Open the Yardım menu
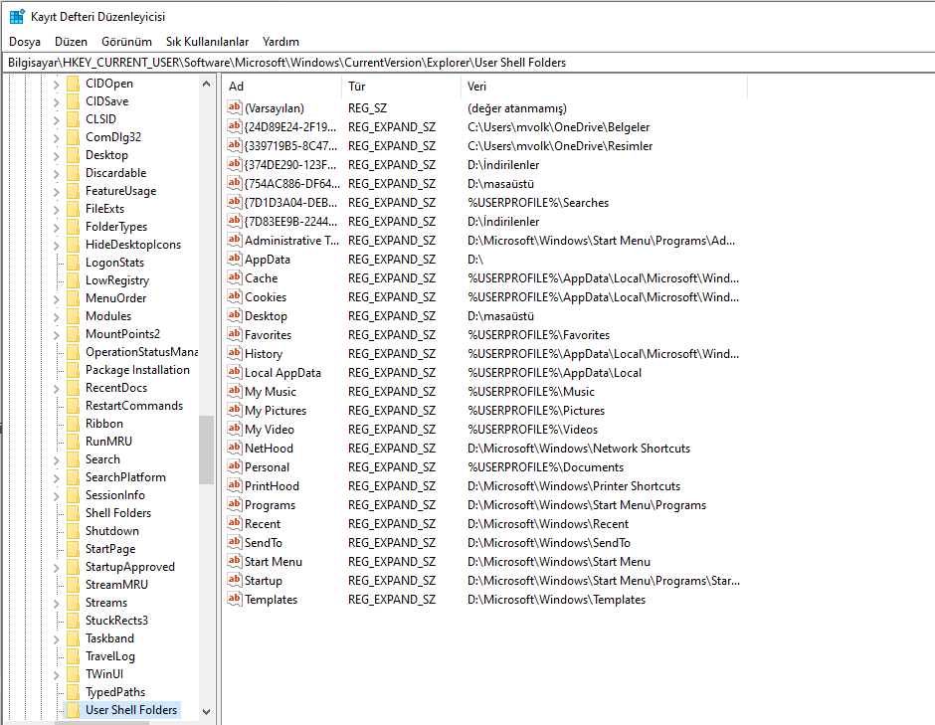The image size is (935, 725). pyautogui.click(x=280, y=41)
